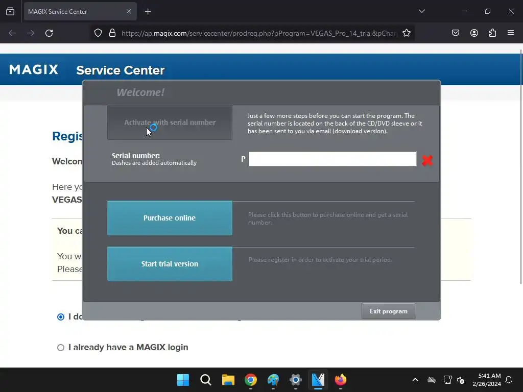Click the OneDrive cloud tray icon
This screenshot has height=392, width=523.
click(432, 380)
